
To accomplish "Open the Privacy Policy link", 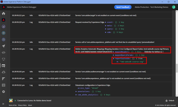I will point(22,105).
